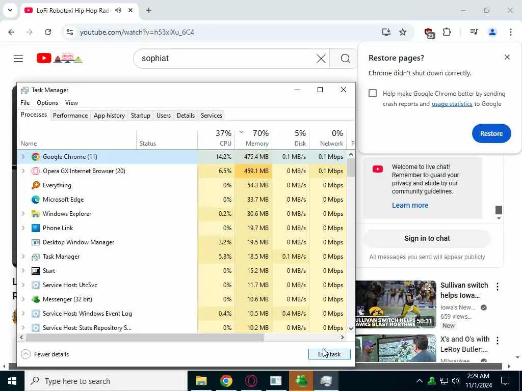Sort processes by the CPU column
This screenshot has width=522, height=391.
tap(216, 138)
